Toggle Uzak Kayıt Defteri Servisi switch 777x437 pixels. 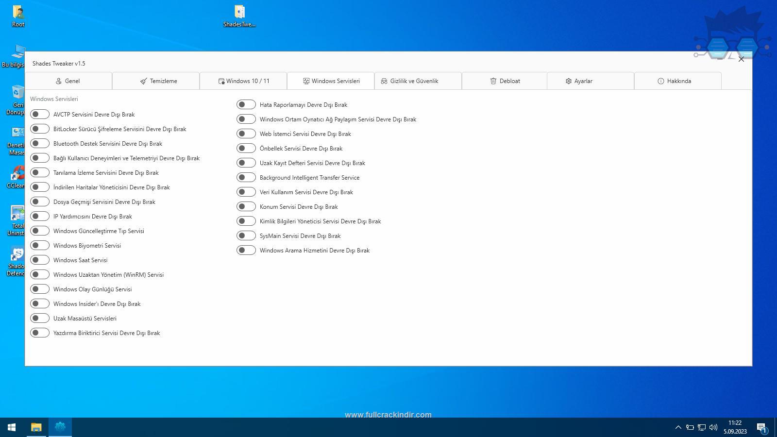pos(246,163)
